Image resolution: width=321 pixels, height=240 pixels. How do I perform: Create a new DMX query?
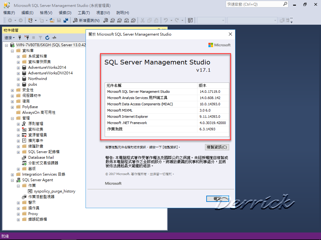[x=119, y=20]
